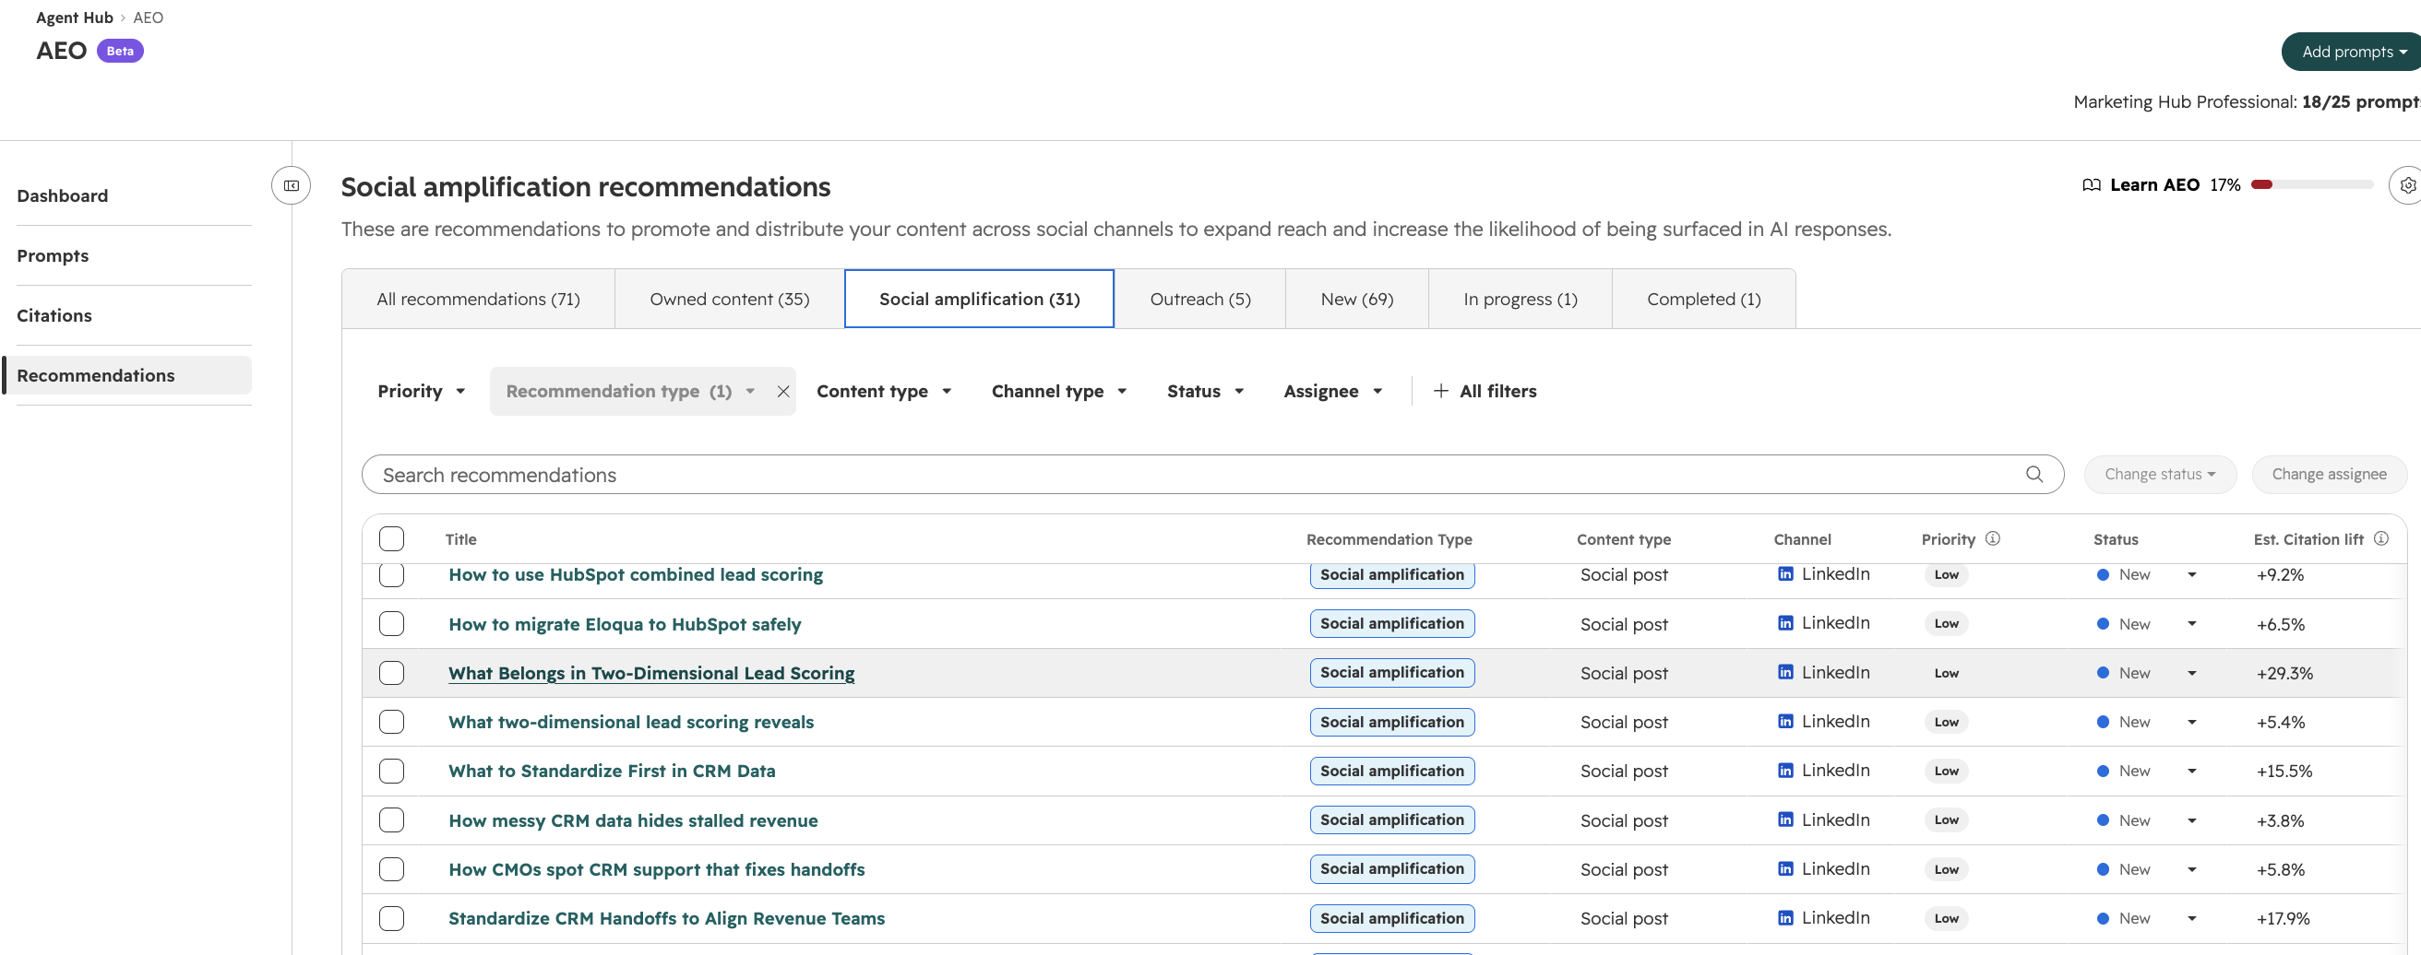Click the Priority column info icon
2421x955 pixels.
click(x=1993, y=539)
